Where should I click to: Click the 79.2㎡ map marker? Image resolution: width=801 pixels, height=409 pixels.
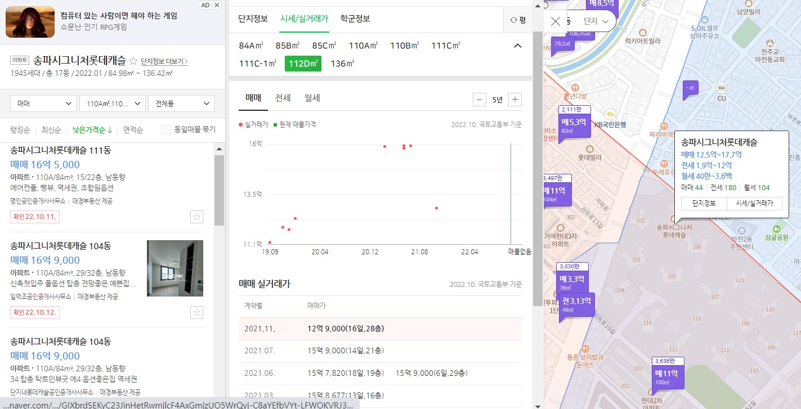tap(563, 44)
